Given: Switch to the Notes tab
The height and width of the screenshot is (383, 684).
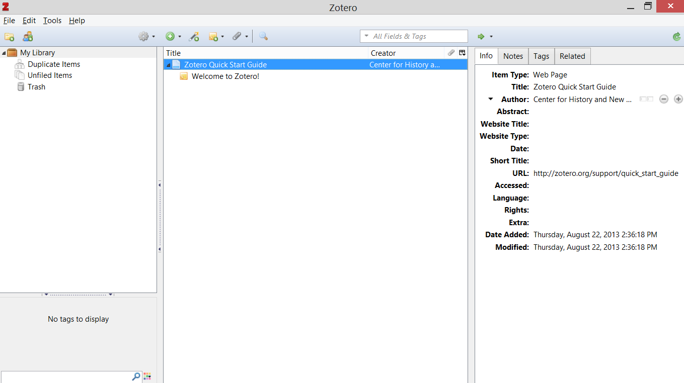Looking at the screenshot, I should click(x=513, y=56).
